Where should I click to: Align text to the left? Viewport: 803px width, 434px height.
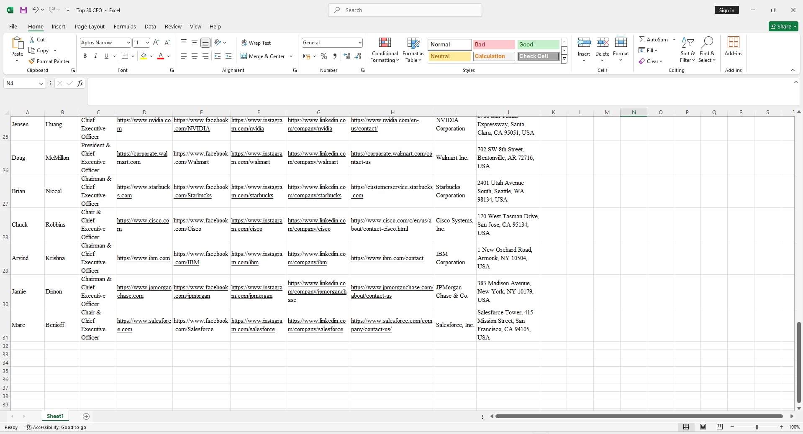[184, 56]
